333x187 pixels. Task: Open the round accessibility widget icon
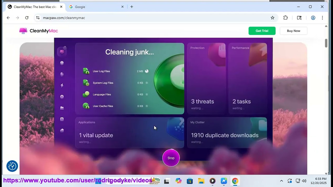point(12,166)
